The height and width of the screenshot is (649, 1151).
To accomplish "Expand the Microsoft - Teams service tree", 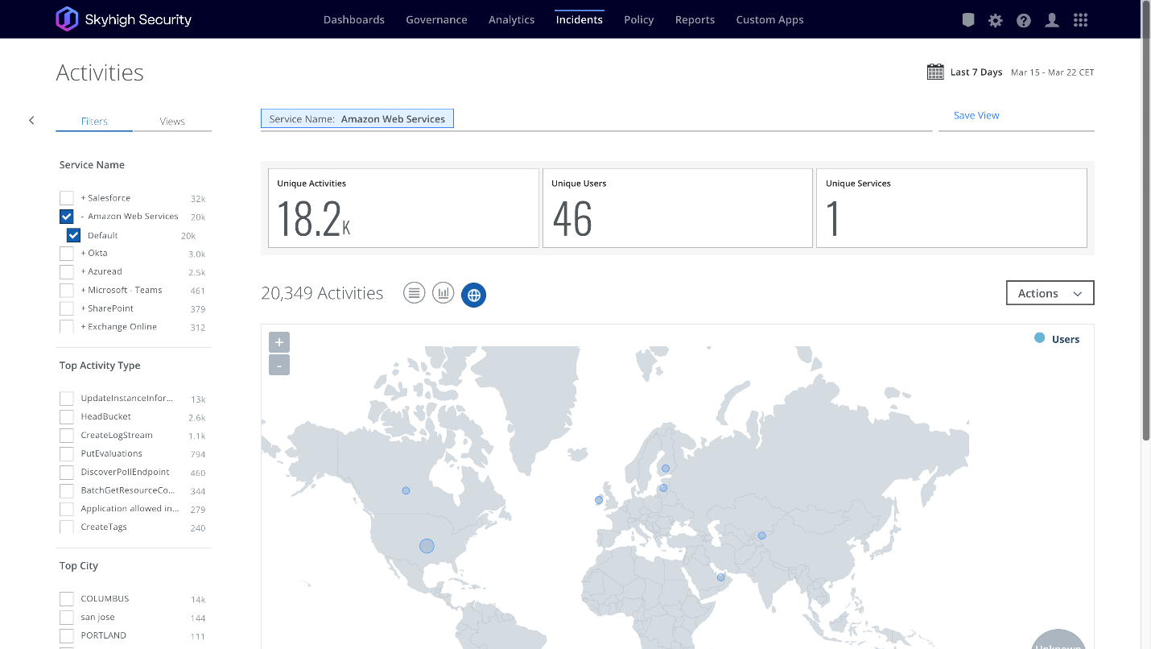I will [x=83, y=291].
